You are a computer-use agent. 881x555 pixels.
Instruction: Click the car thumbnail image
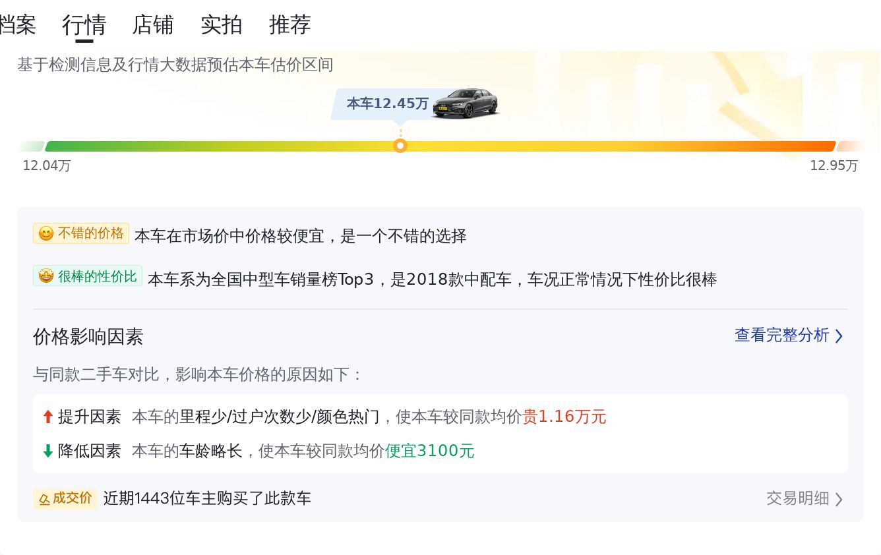(x=466, y=103)
